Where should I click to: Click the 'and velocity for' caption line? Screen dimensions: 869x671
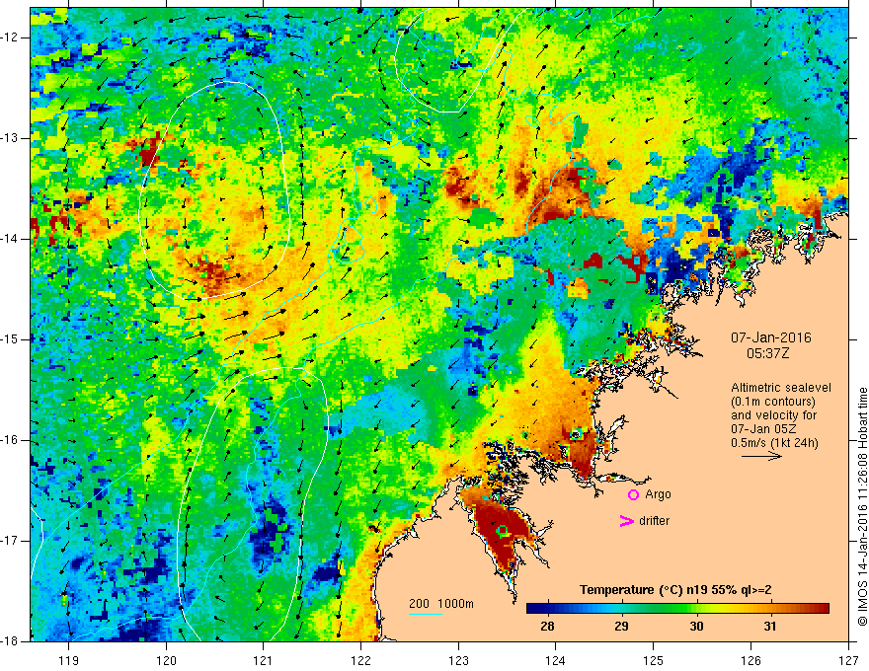(x=773, y=415)
